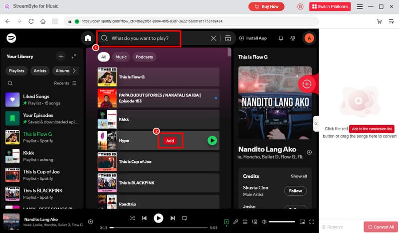Seek on the playback progress bar
Screen dimensions: 399x233
(x=158, y=228)
